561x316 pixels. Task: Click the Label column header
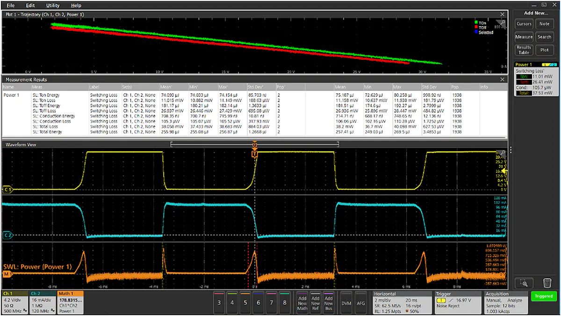(x=105, y=87)
